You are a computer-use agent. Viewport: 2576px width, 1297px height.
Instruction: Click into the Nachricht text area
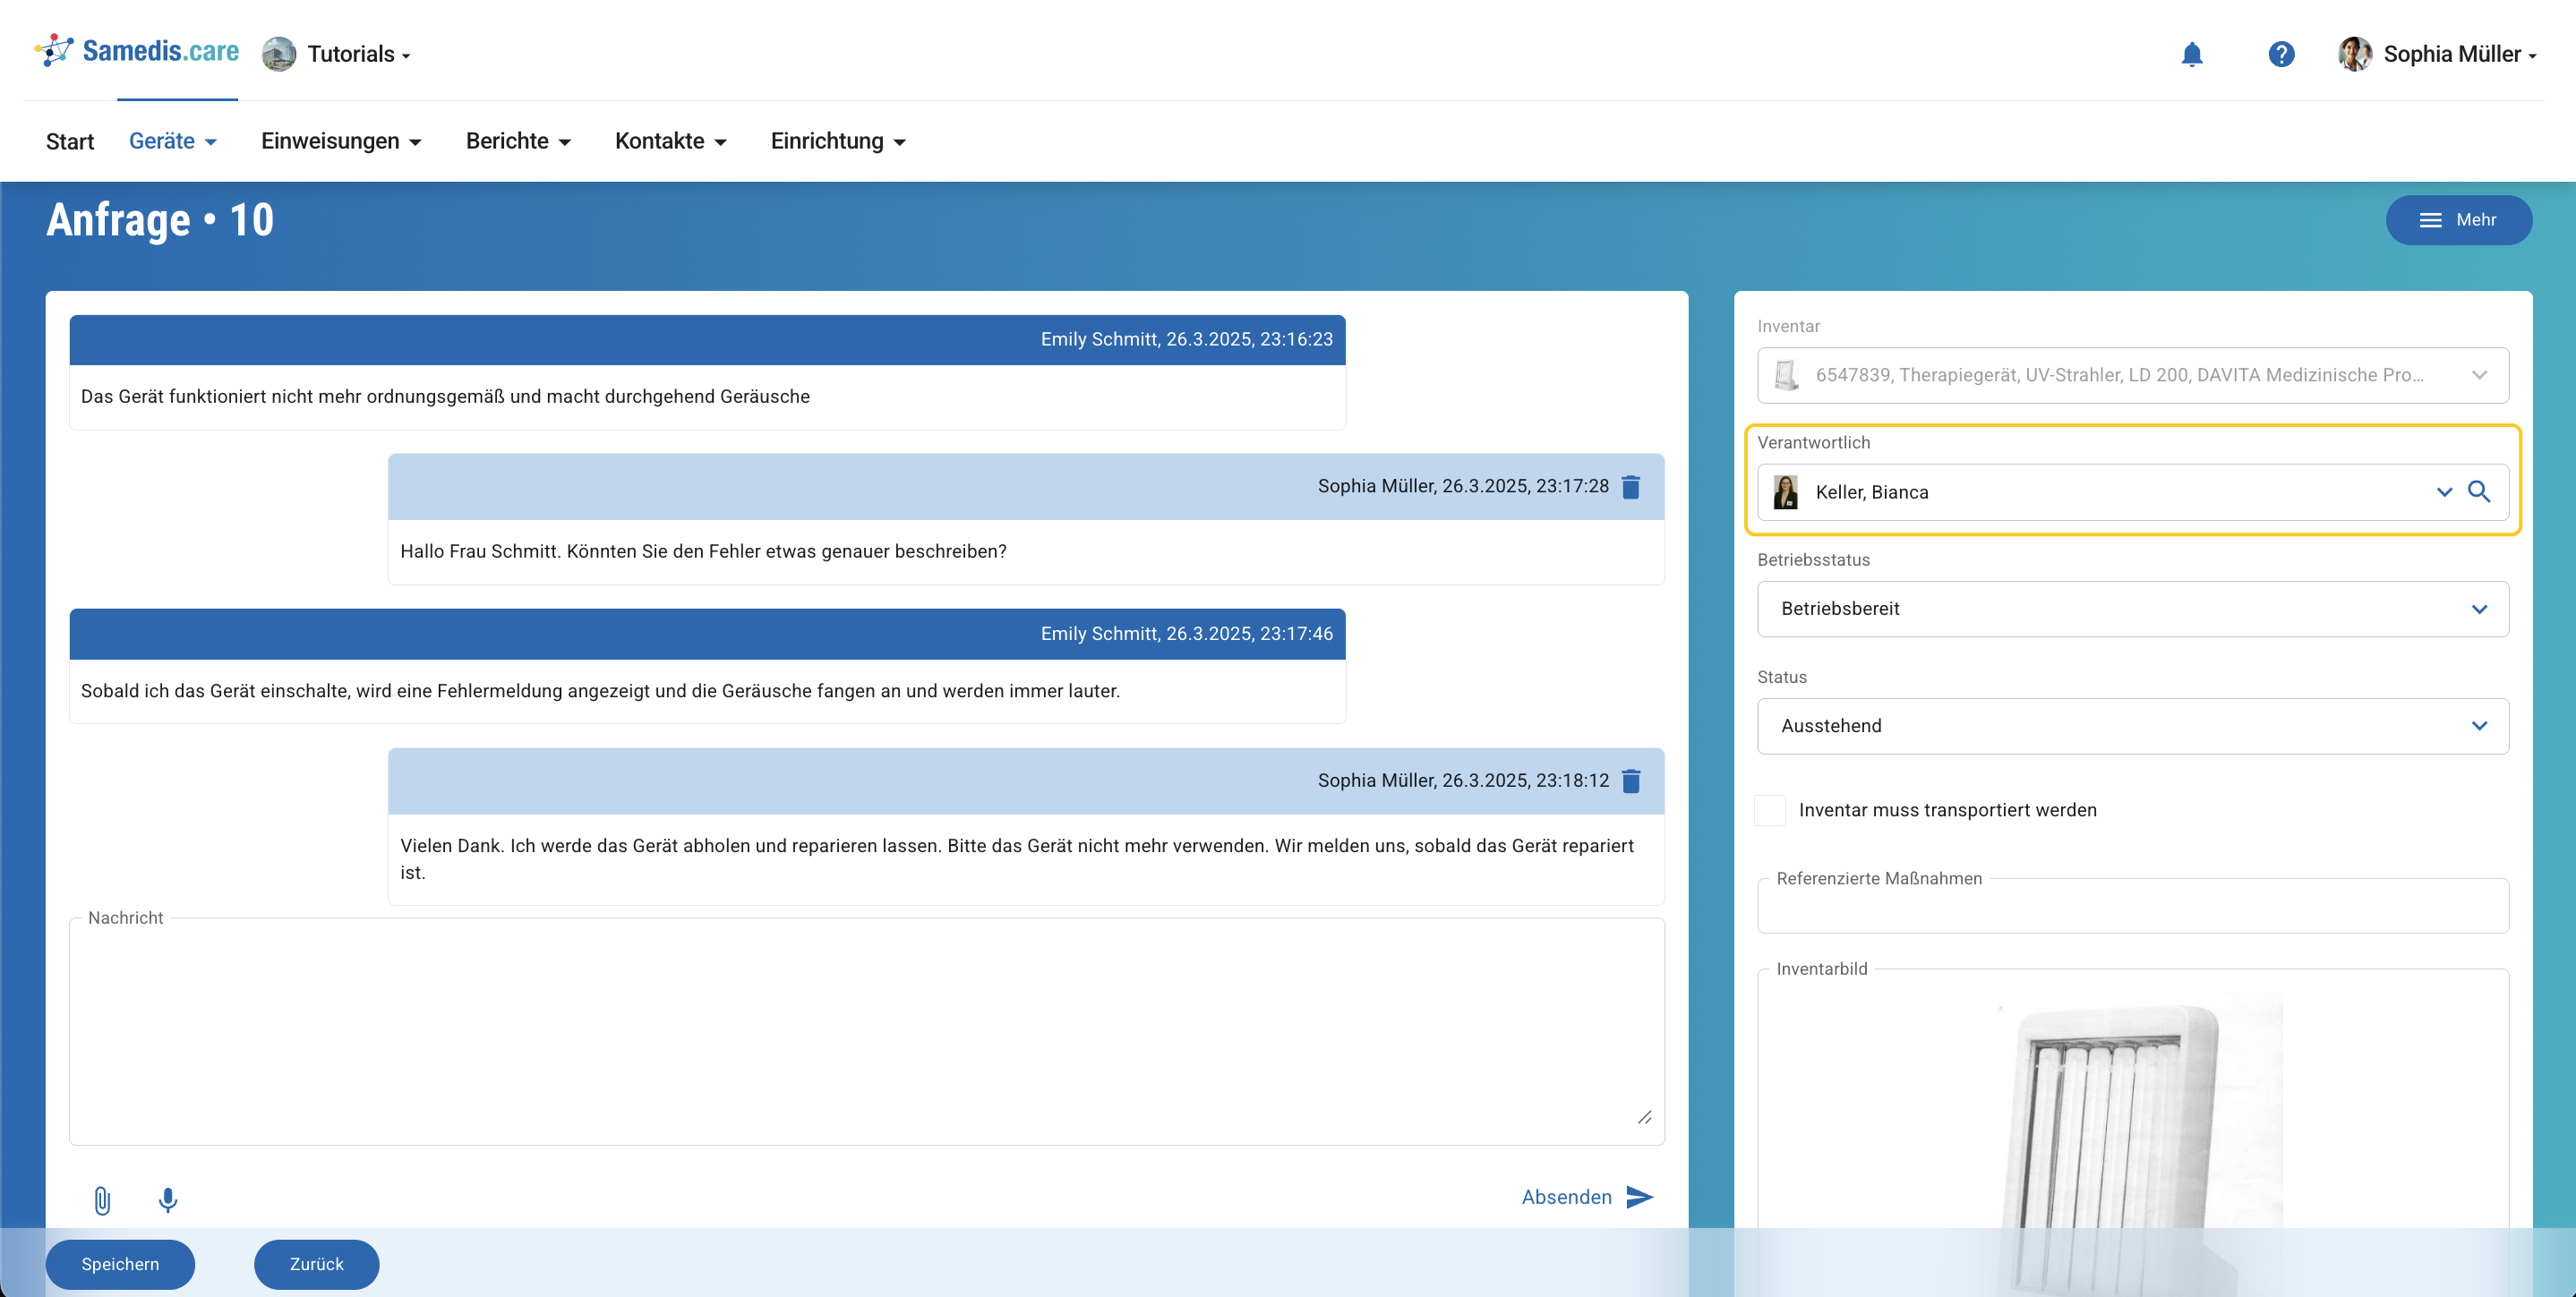click(865, 1030)
